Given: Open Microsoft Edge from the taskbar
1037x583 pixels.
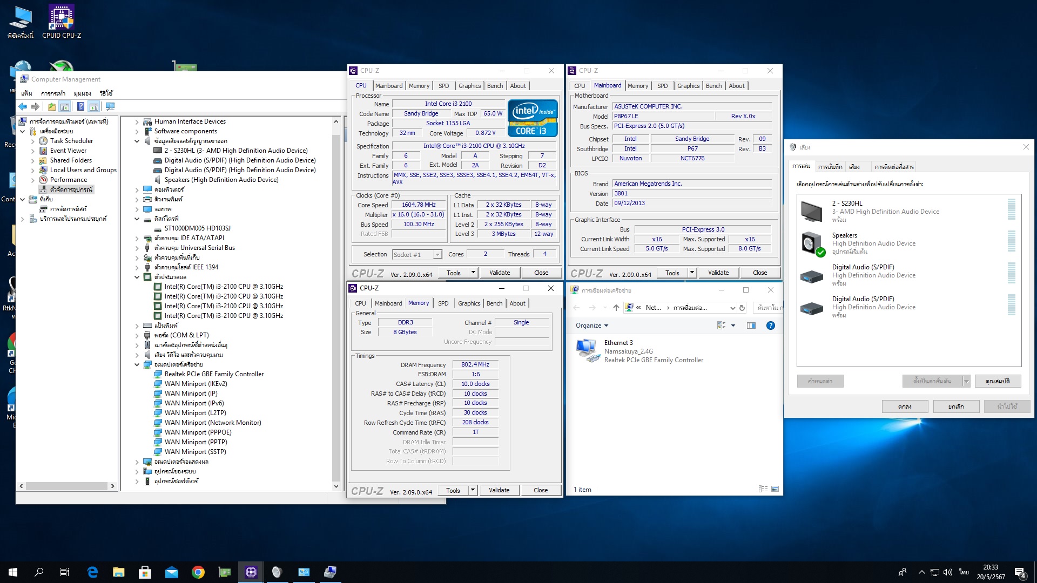Looking at the screenshot, I should click(92, 572).
